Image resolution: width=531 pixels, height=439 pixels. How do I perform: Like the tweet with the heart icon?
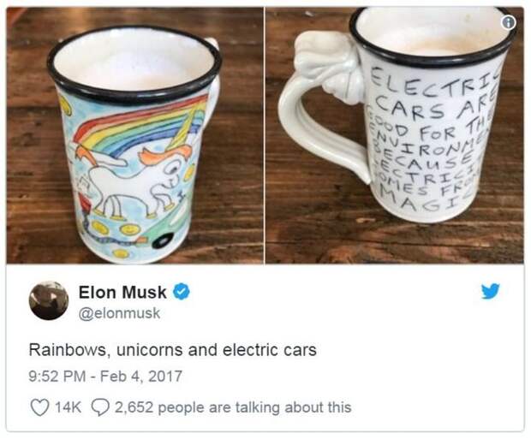39,407
